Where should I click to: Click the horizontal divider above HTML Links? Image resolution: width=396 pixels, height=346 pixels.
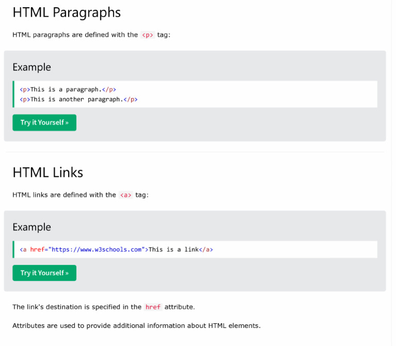[194, 152]
